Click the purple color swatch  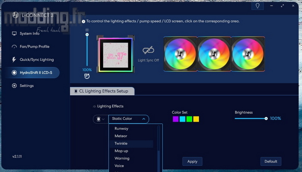pos(175,119)
